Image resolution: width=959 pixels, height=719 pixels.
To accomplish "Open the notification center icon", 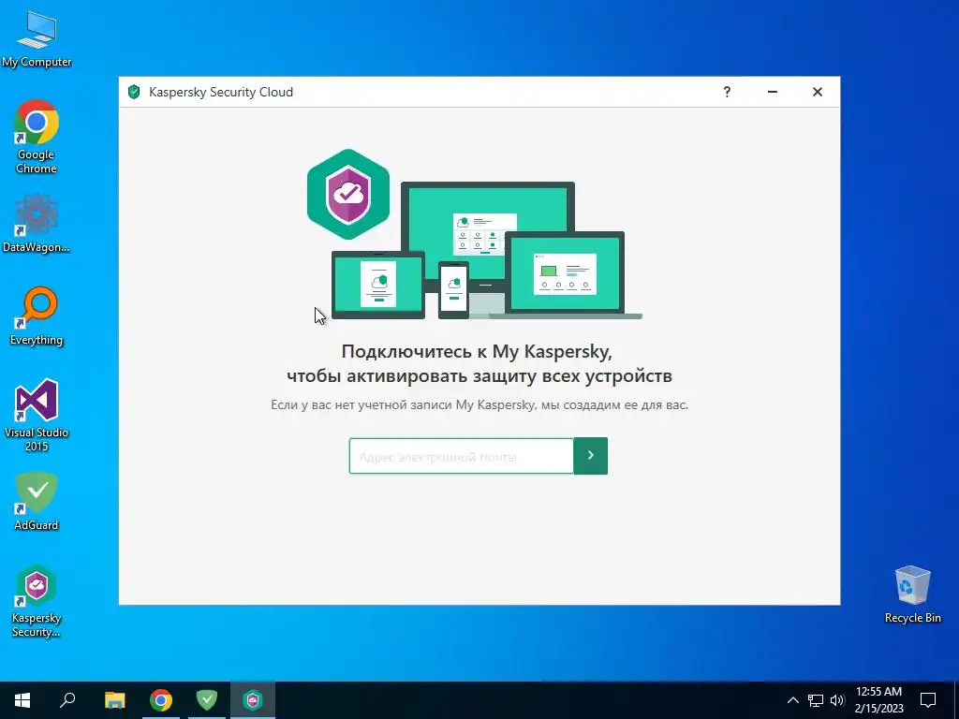I will click(928, 700).
